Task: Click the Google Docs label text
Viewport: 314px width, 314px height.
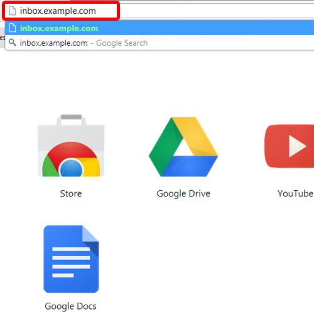Action: pos(70,306)
